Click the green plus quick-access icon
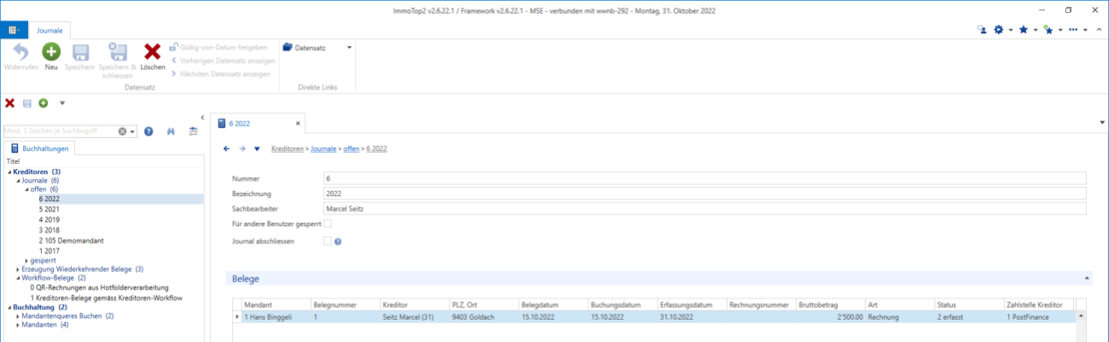The height and width of the screenshot is (342, 1109). coord(43,103)
